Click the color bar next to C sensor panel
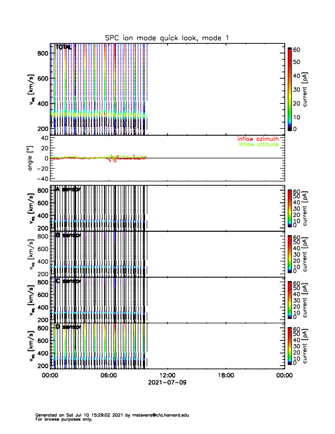The height and width of the screenshot is (434, 335). click(x=289, y=300)
